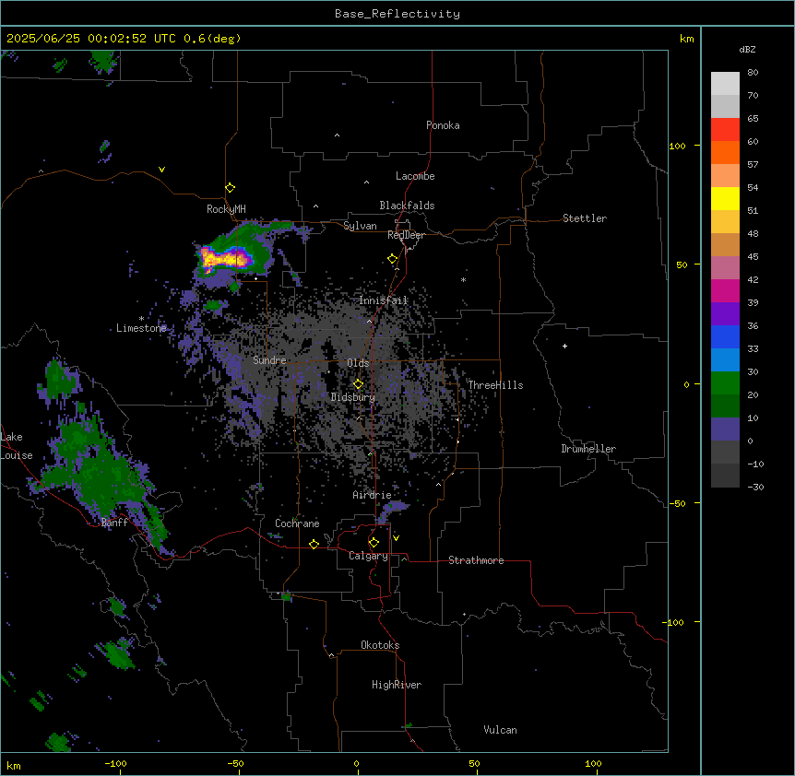Click the intense yellow-pink storm core near RockyMH

click(225, 258)
